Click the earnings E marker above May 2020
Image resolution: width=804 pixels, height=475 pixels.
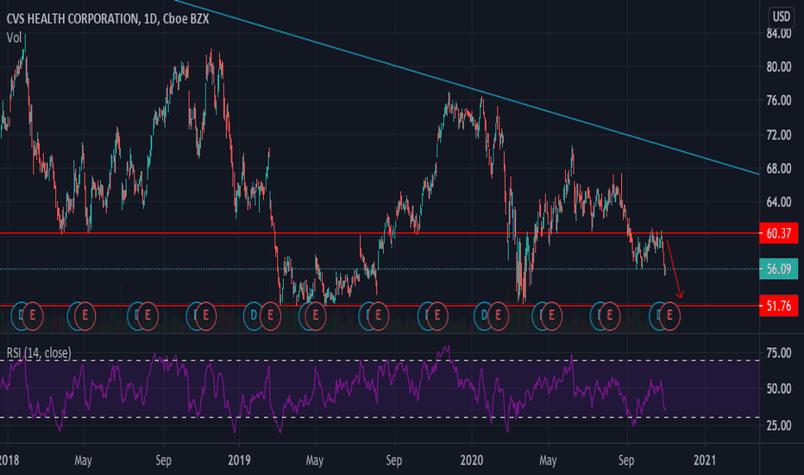pyautogui.click(x=552, y=314)
